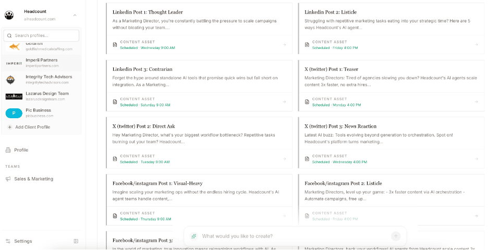Click the sparkle AI icon in prompt bar
Screen dimensions: 488x250
(194, 236)
